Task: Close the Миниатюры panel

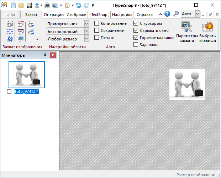Action: (53, 55)
